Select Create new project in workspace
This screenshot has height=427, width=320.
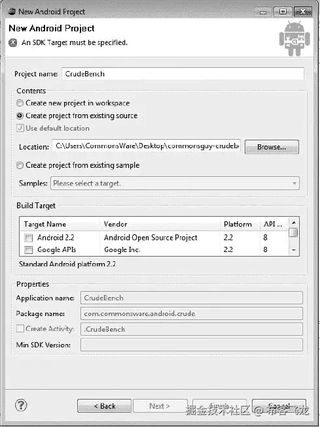click(20, 103)
